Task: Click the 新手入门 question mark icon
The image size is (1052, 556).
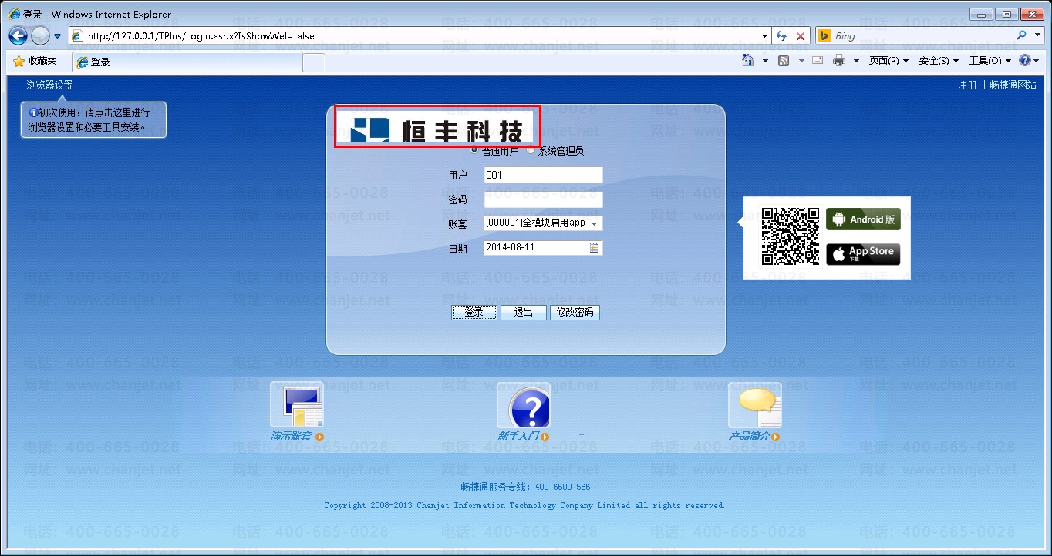Action: point(524,405)
